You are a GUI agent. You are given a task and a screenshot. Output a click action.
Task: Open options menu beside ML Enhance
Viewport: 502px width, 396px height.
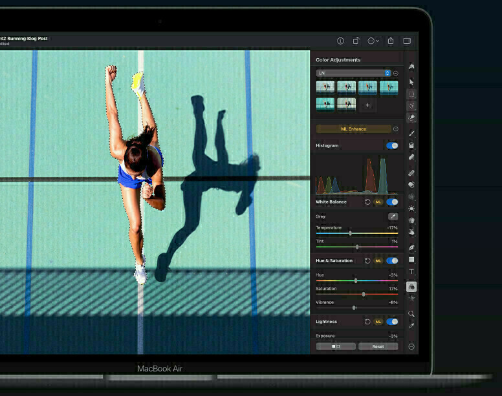tap(395, 129)
